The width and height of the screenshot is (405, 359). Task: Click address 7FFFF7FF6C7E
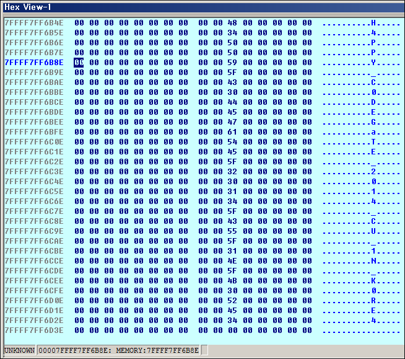[x=34, y=211]
